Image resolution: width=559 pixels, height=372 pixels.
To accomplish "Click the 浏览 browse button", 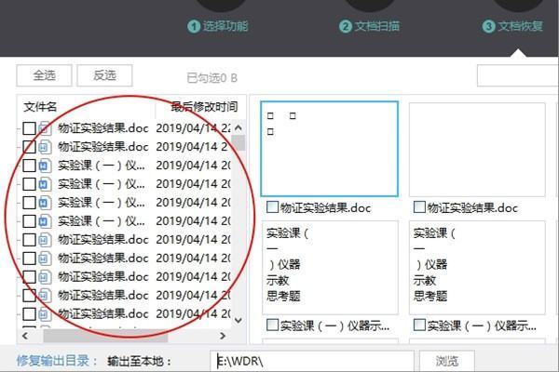I will (x=447, y=362).
